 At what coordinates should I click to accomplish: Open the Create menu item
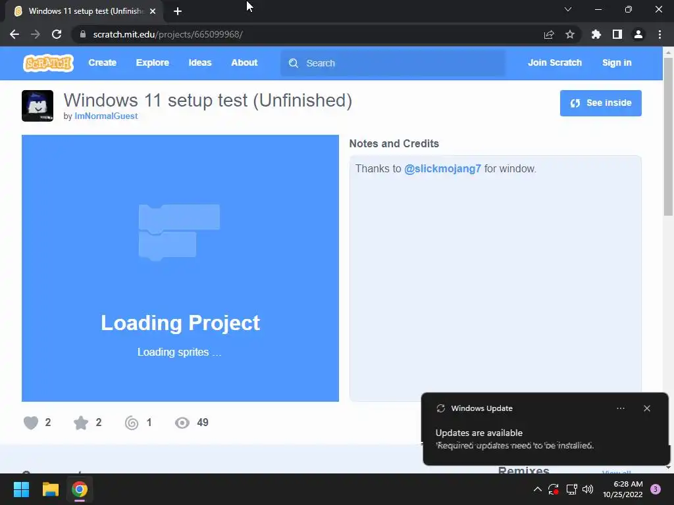(x=102, y=62)
